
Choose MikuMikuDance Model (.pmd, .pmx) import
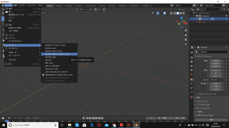(x=59, y=75)
